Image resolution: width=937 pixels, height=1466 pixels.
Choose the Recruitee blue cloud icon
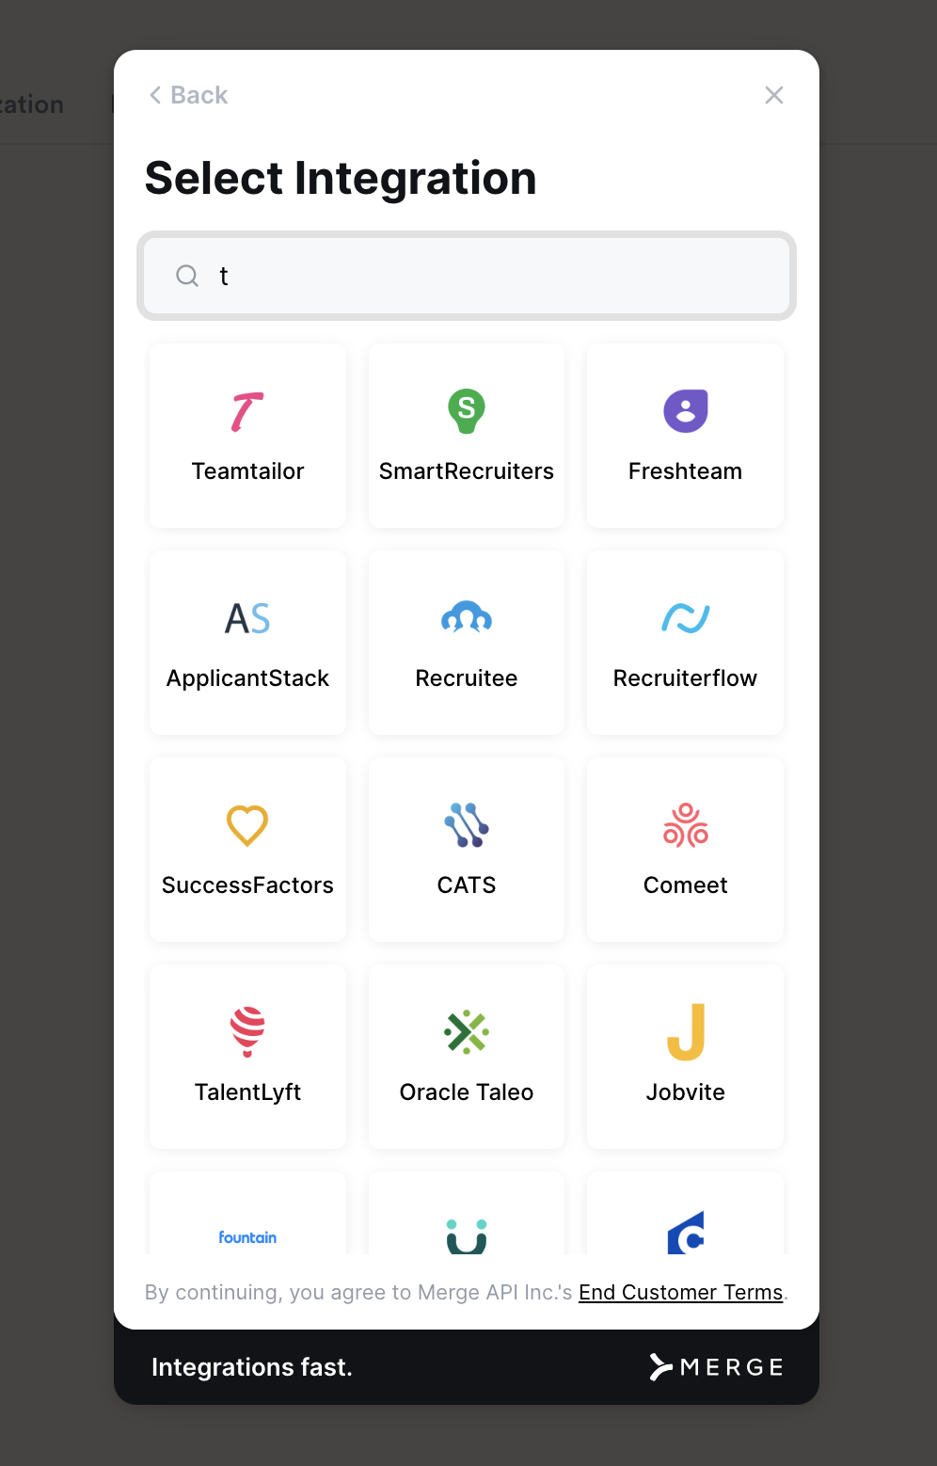[x=467, y=617]
